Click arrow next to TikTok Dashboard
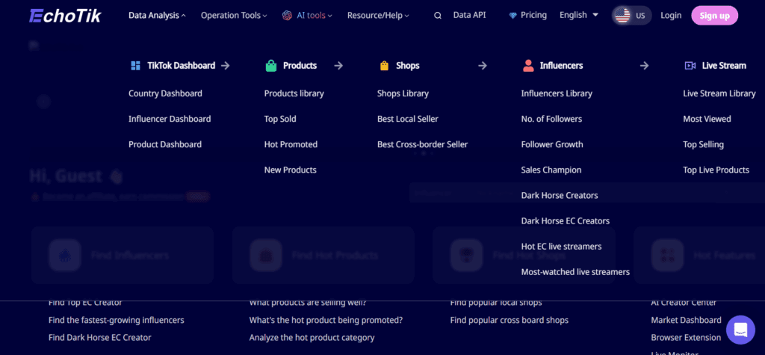The height and width of the screenshot is (355, 765). tap(225, 66)
